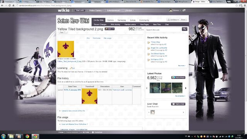Click the browser reload icon

(9, 5)
